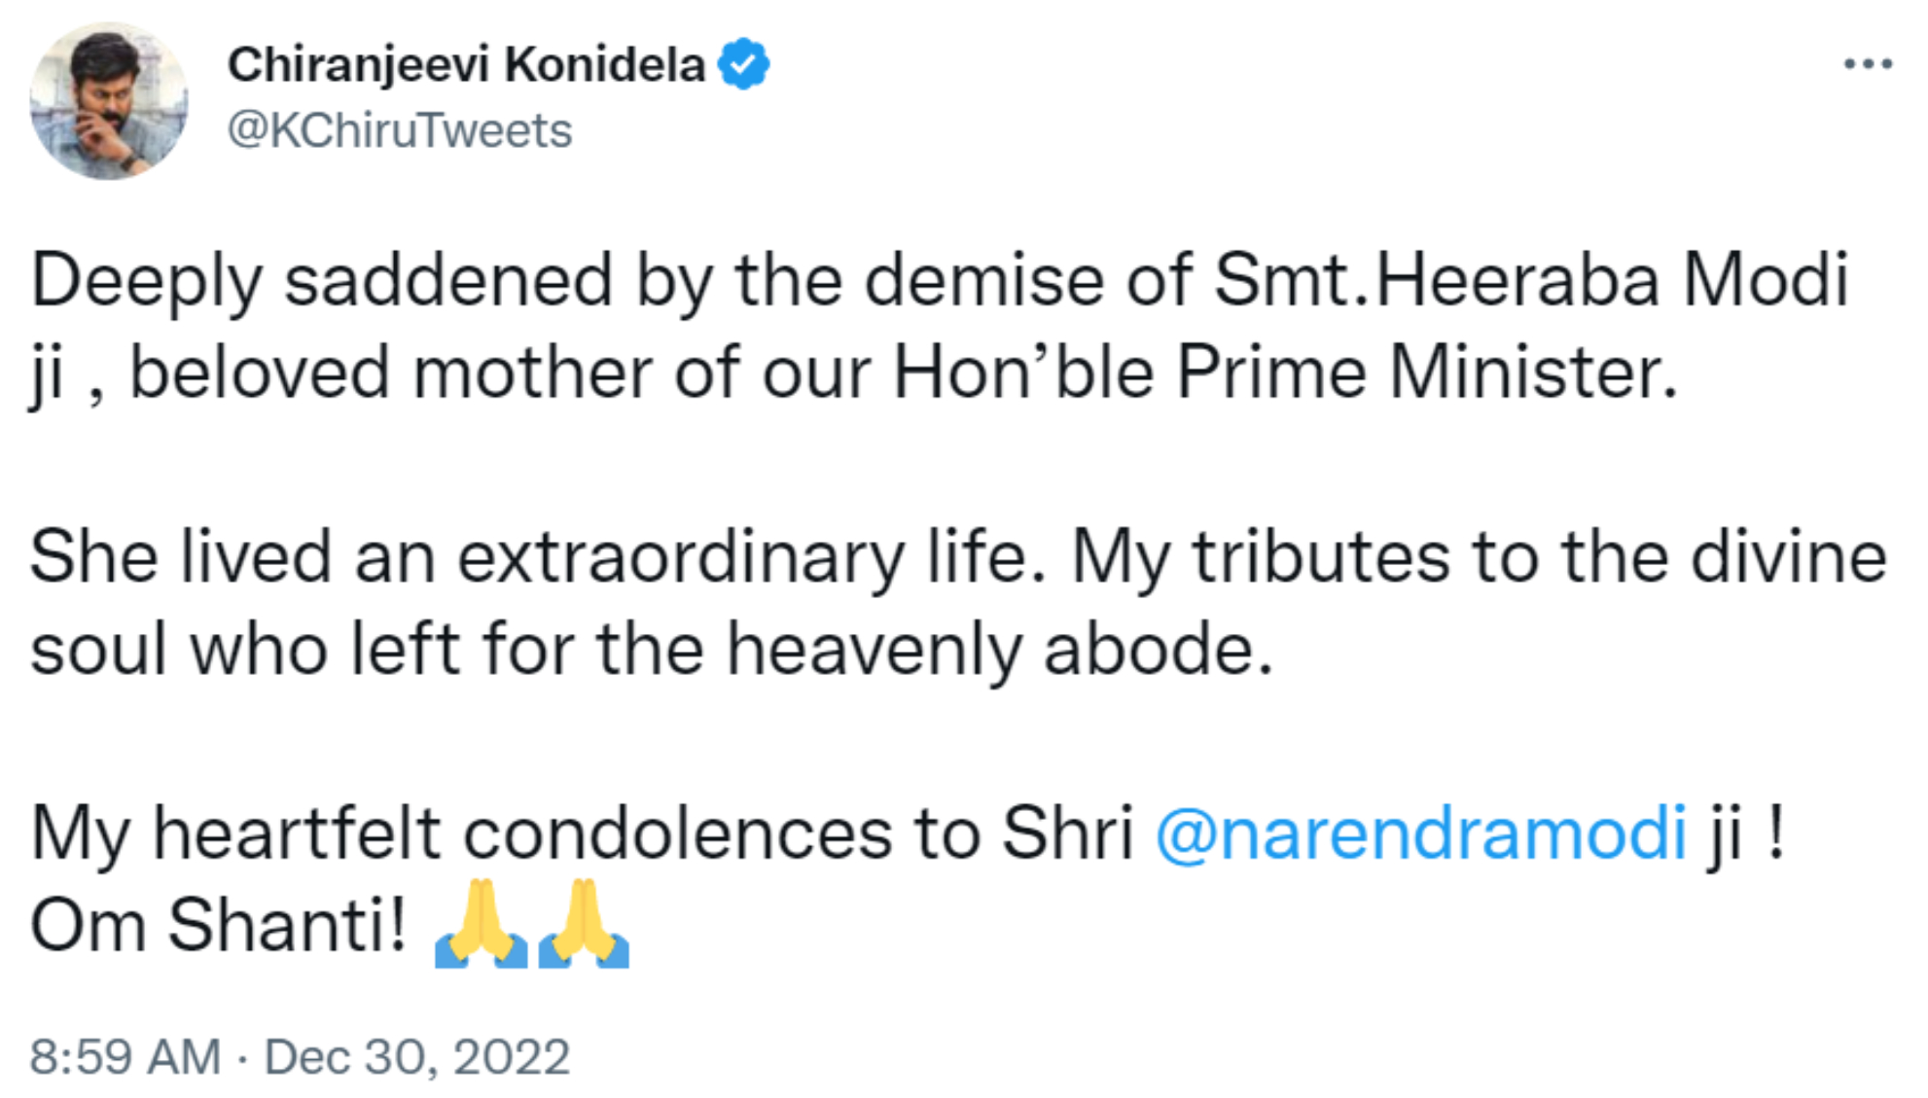Open the @narendramodi mention link
This screenshot has width=1928, height=1098.
pyautogui.click(x=1420, y=832)
